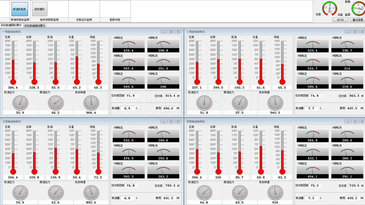
Task: Click generator one's 耗油量 value field
Action: coord(127,108)
